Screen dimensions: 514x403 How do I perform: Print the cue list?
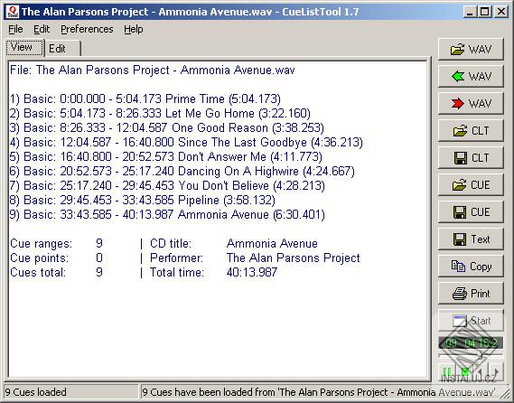[471, 294]
